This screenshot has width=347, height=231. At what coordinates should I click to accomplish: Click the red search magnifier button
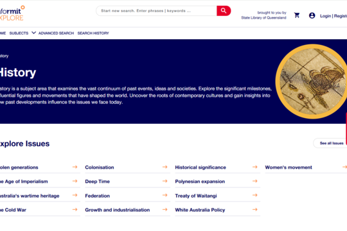point(224,11)
